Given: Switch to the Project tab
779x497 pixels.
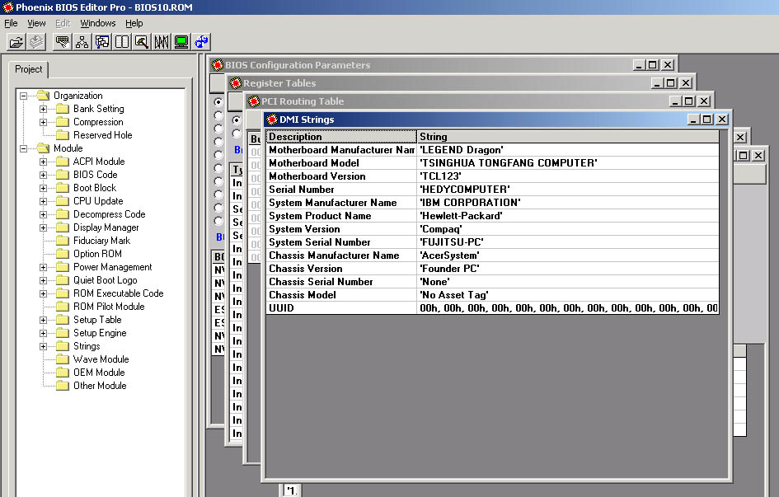Looking at the screenshot, I should pos(28,69).
